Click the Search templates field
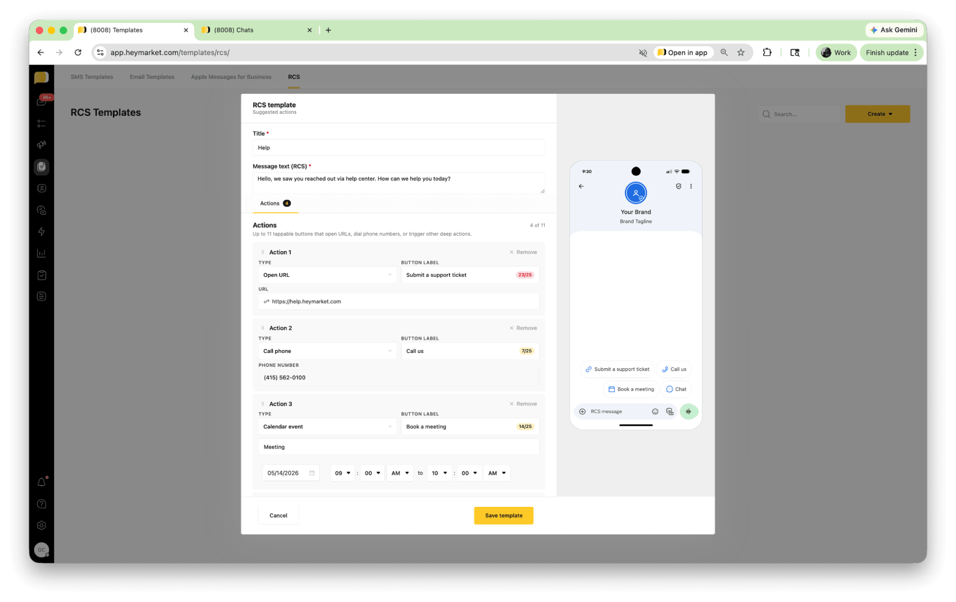This screenshot has height=602, width=956. (799, 114)
